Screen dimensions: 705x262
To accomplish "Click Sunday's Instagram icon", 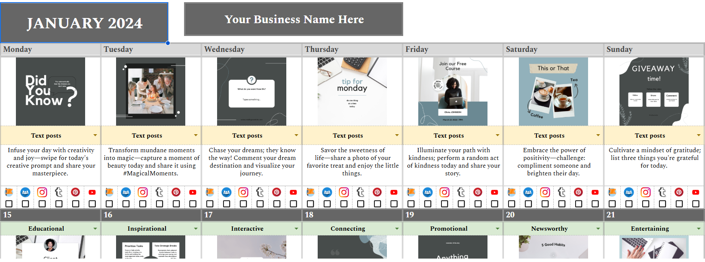I will click(x=646, y=192).
